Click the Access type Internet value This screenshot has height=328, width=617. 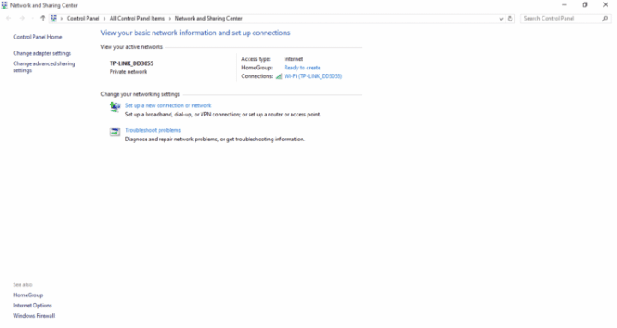point(293,59)
